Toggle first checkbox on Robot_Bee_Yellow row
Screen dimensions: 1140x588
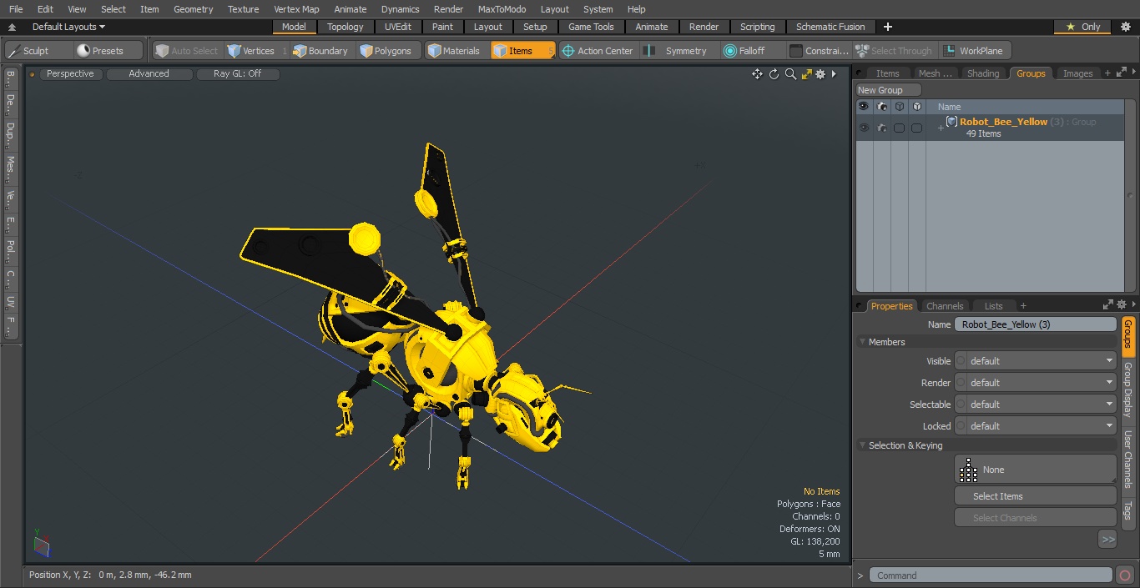[x=899, y=128]
